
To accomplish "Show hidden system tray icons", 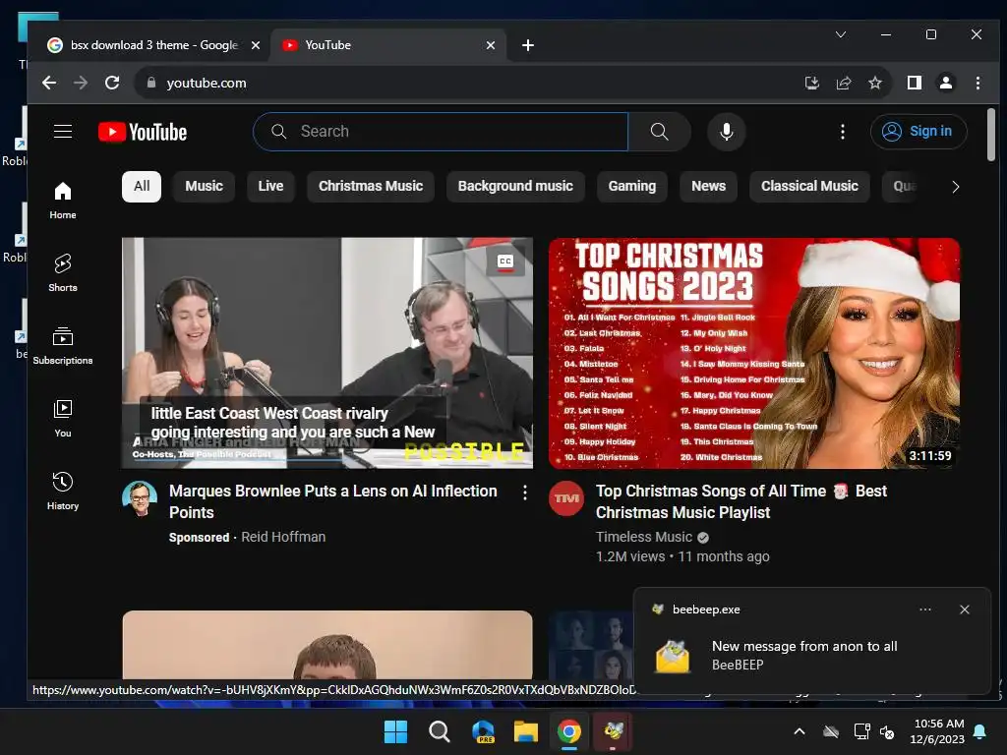I will pos(800,731).
